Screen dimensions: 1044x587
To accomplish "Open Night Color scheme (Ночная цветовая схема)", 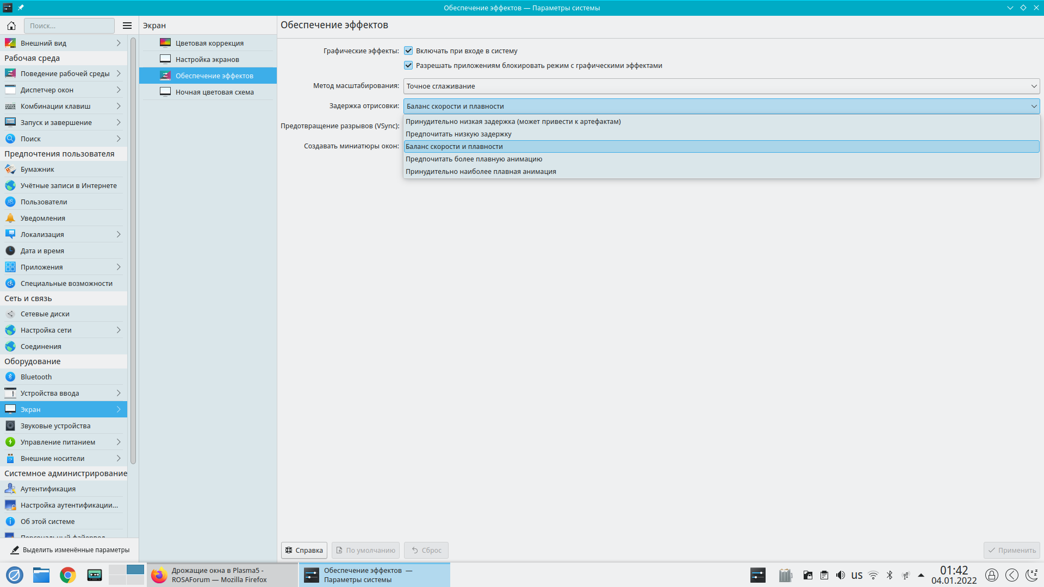I will coord(214,92).
